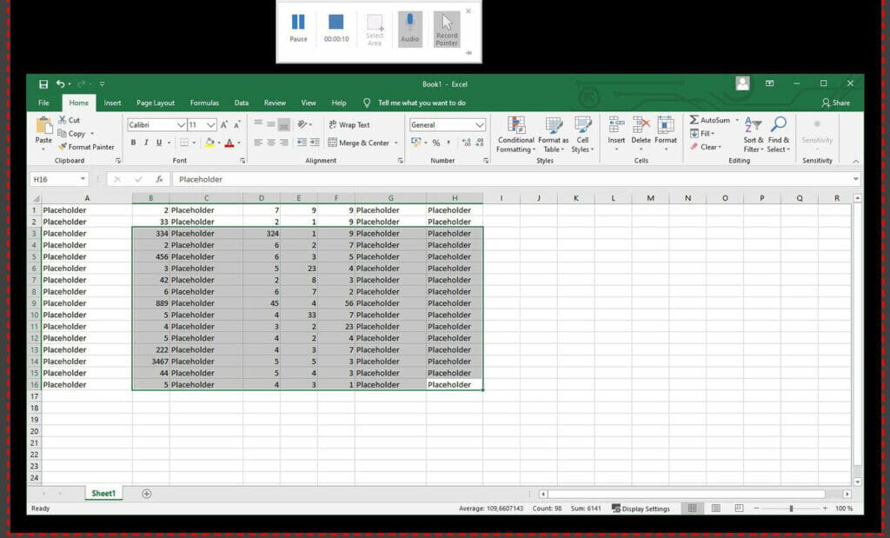
Task: Click the Delete cells icon
Action: pyautogui.click(x=641, y=126)
